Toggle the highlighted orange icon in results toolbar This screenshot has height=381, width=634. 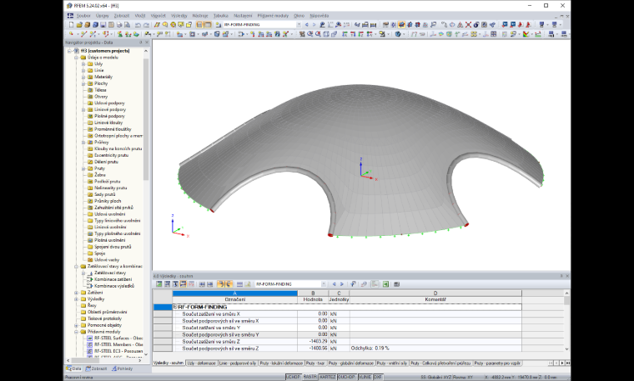point(221,284)
